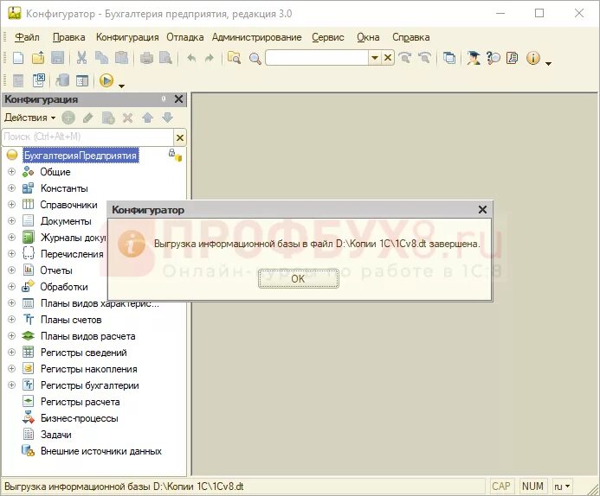Click the Поиск (Ctrl+Alt+M) field

[x=88, y=137]
